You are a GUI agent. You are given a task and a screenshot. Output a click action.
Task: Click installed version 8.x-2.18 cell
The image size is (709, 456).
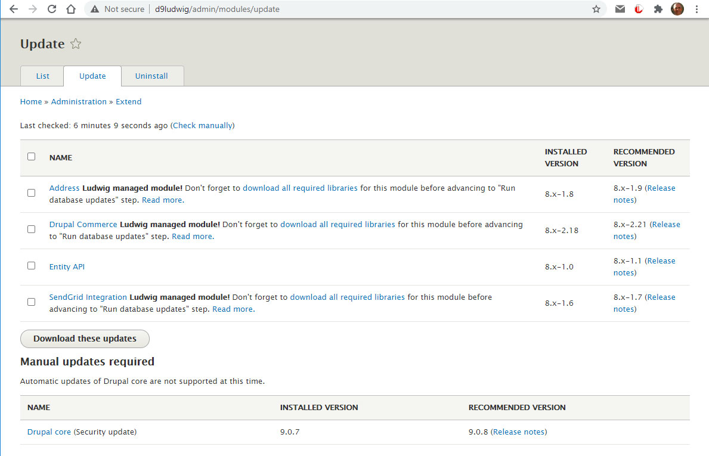[562, 231]
